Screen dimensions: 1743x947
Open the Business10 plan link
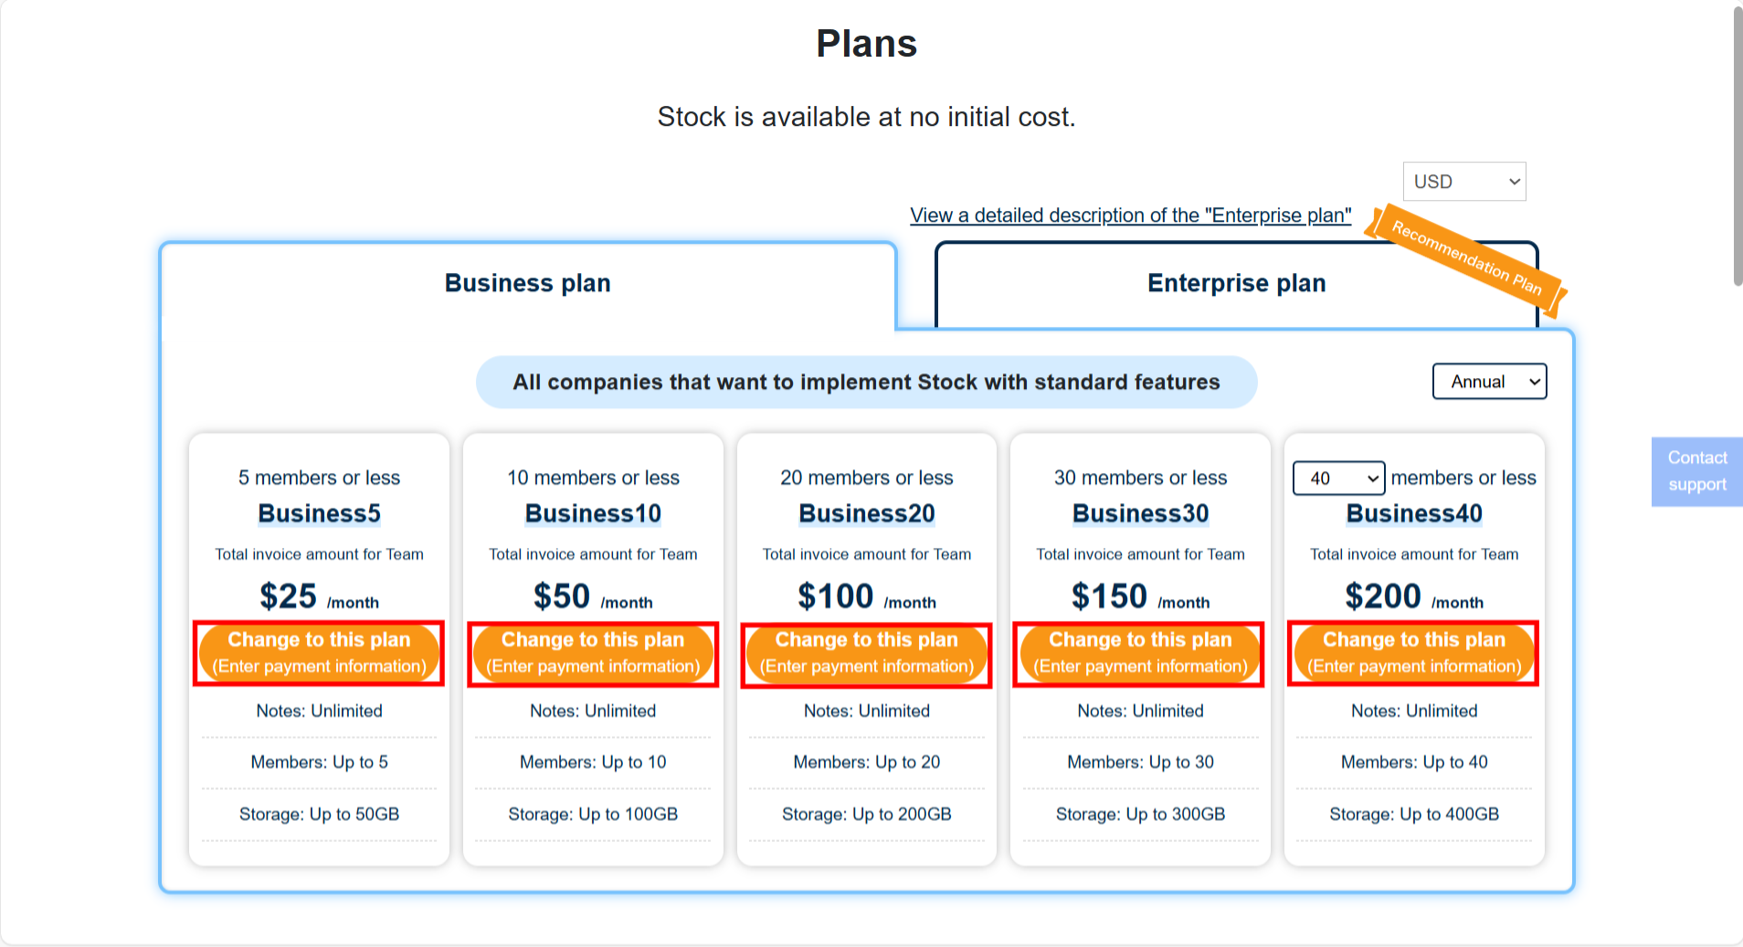coord(592,513)
